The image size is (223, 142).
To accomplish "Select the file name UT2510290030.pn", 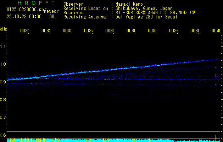I will click(25, 10).
